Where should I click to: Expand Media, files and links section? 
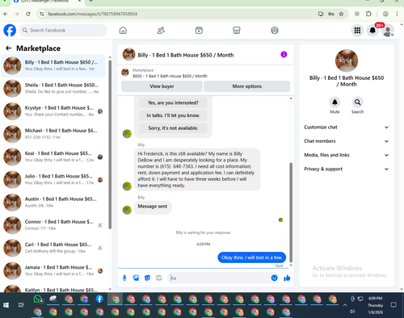(x=347, y=155)
